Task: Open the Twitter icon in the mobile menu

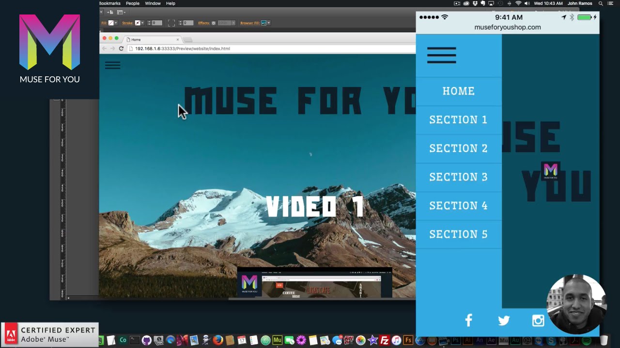Action: point(504,321)
